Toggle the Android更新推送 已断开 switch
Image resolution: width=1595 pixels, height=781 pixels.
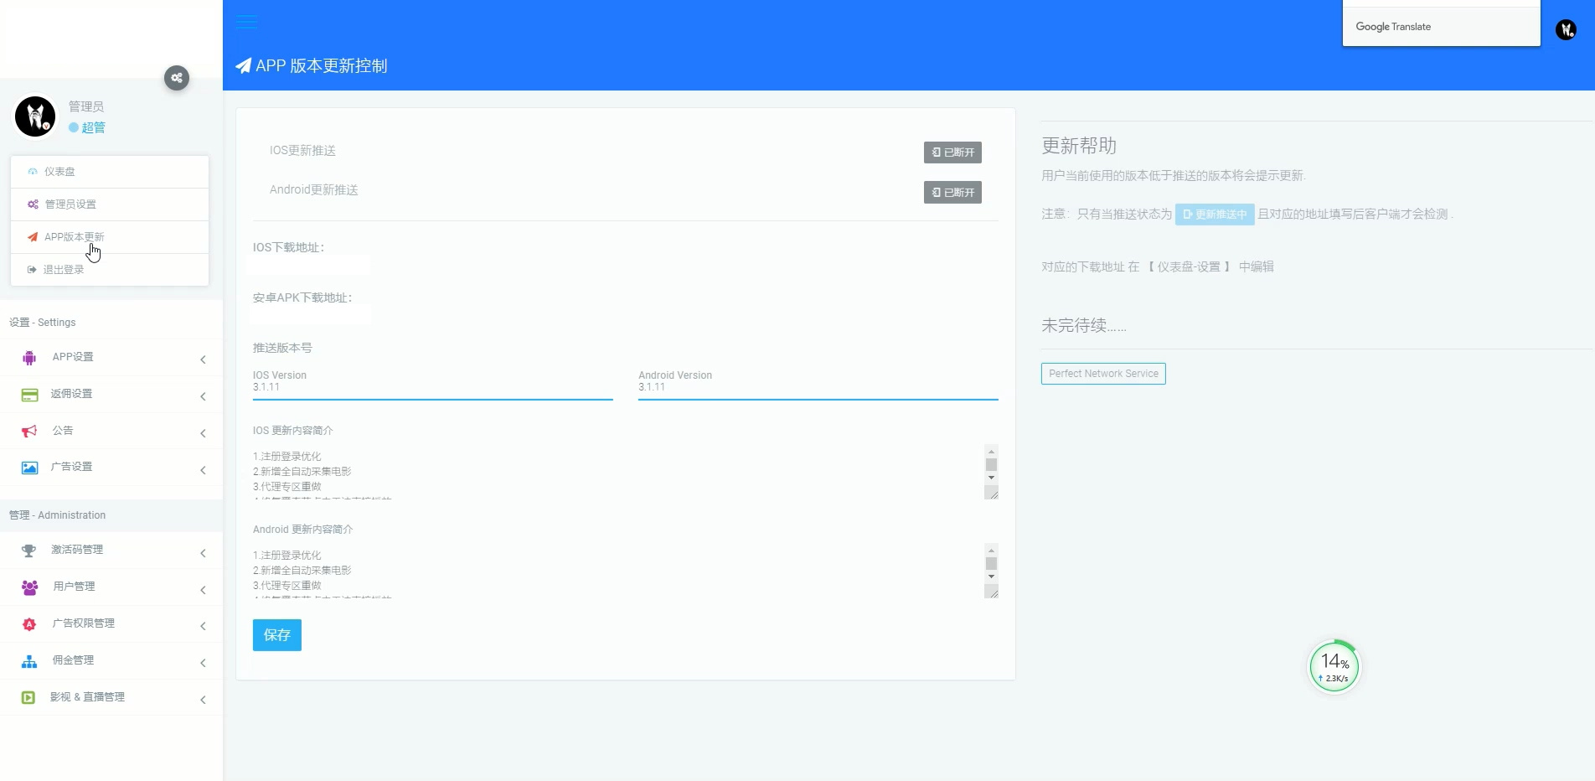(x=952, y=193)
